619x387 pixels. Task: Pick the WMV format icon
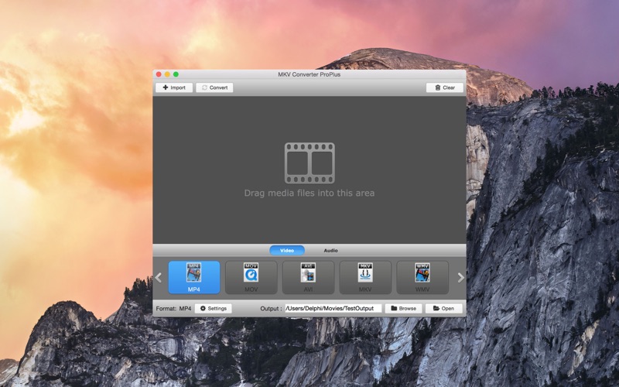tap(422, 278)
